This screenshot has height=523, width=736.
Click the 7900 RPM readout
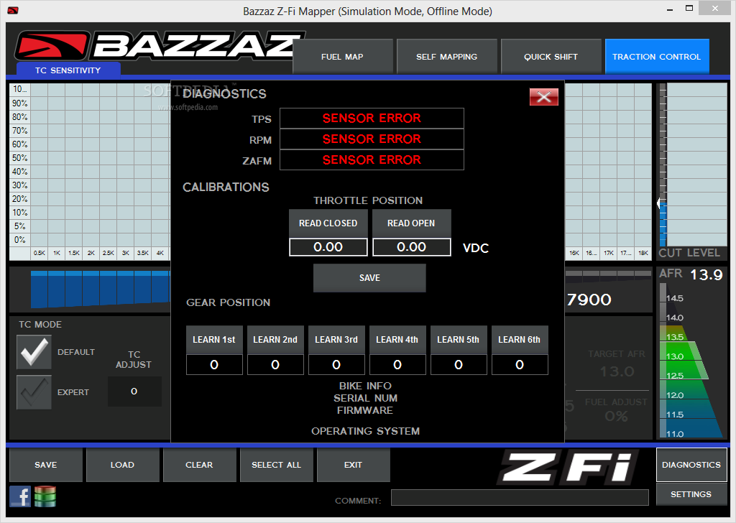coord(589,300)
